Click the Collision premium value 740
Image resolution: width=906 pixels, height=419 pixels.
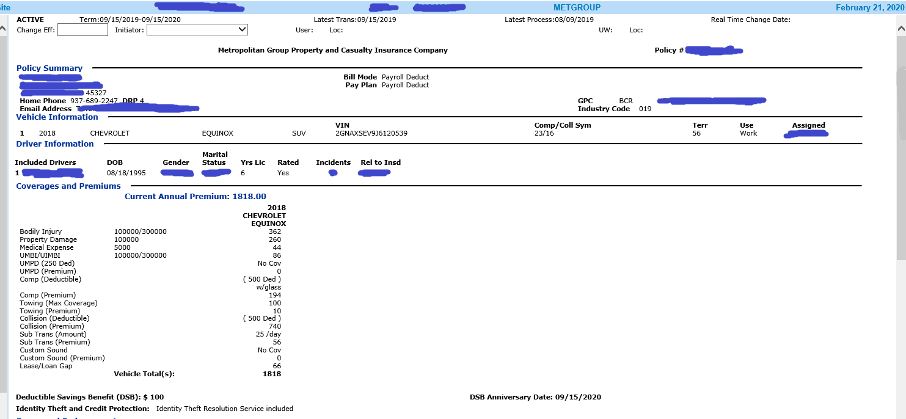275,326
